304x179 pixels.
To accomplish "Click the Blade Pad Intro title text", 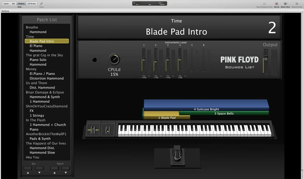I will pos(176,32).
